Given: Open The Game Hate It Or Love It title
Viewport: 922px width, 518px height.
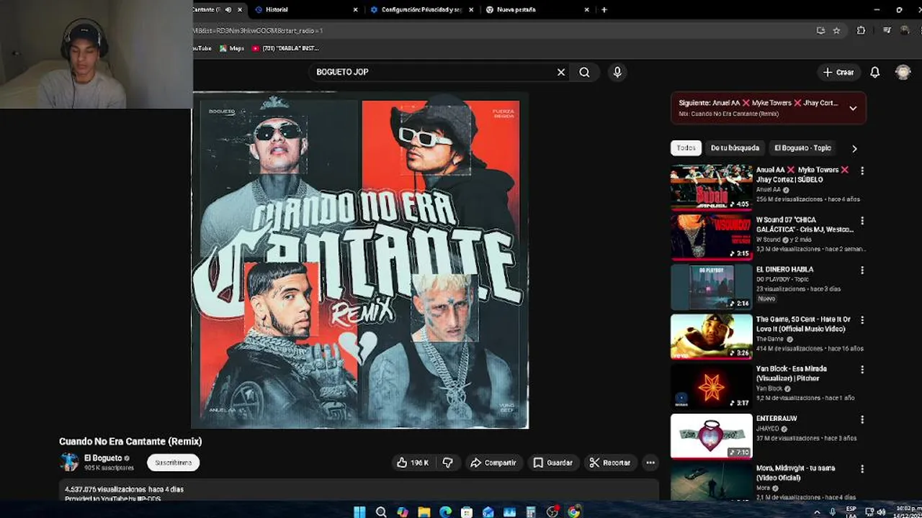Looking at the screenshot, I should [803, 324].
